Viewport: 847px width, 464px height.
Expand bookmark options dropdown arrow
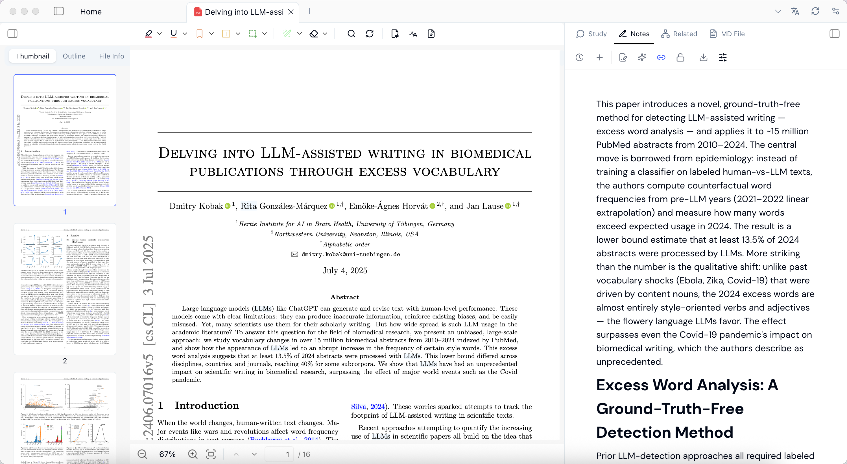tap(211, 34)
